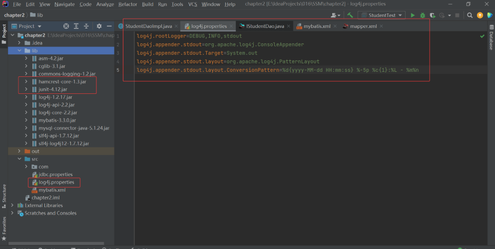Click the lib breadcrumb in navigation bar

click(x=36, y=15)
